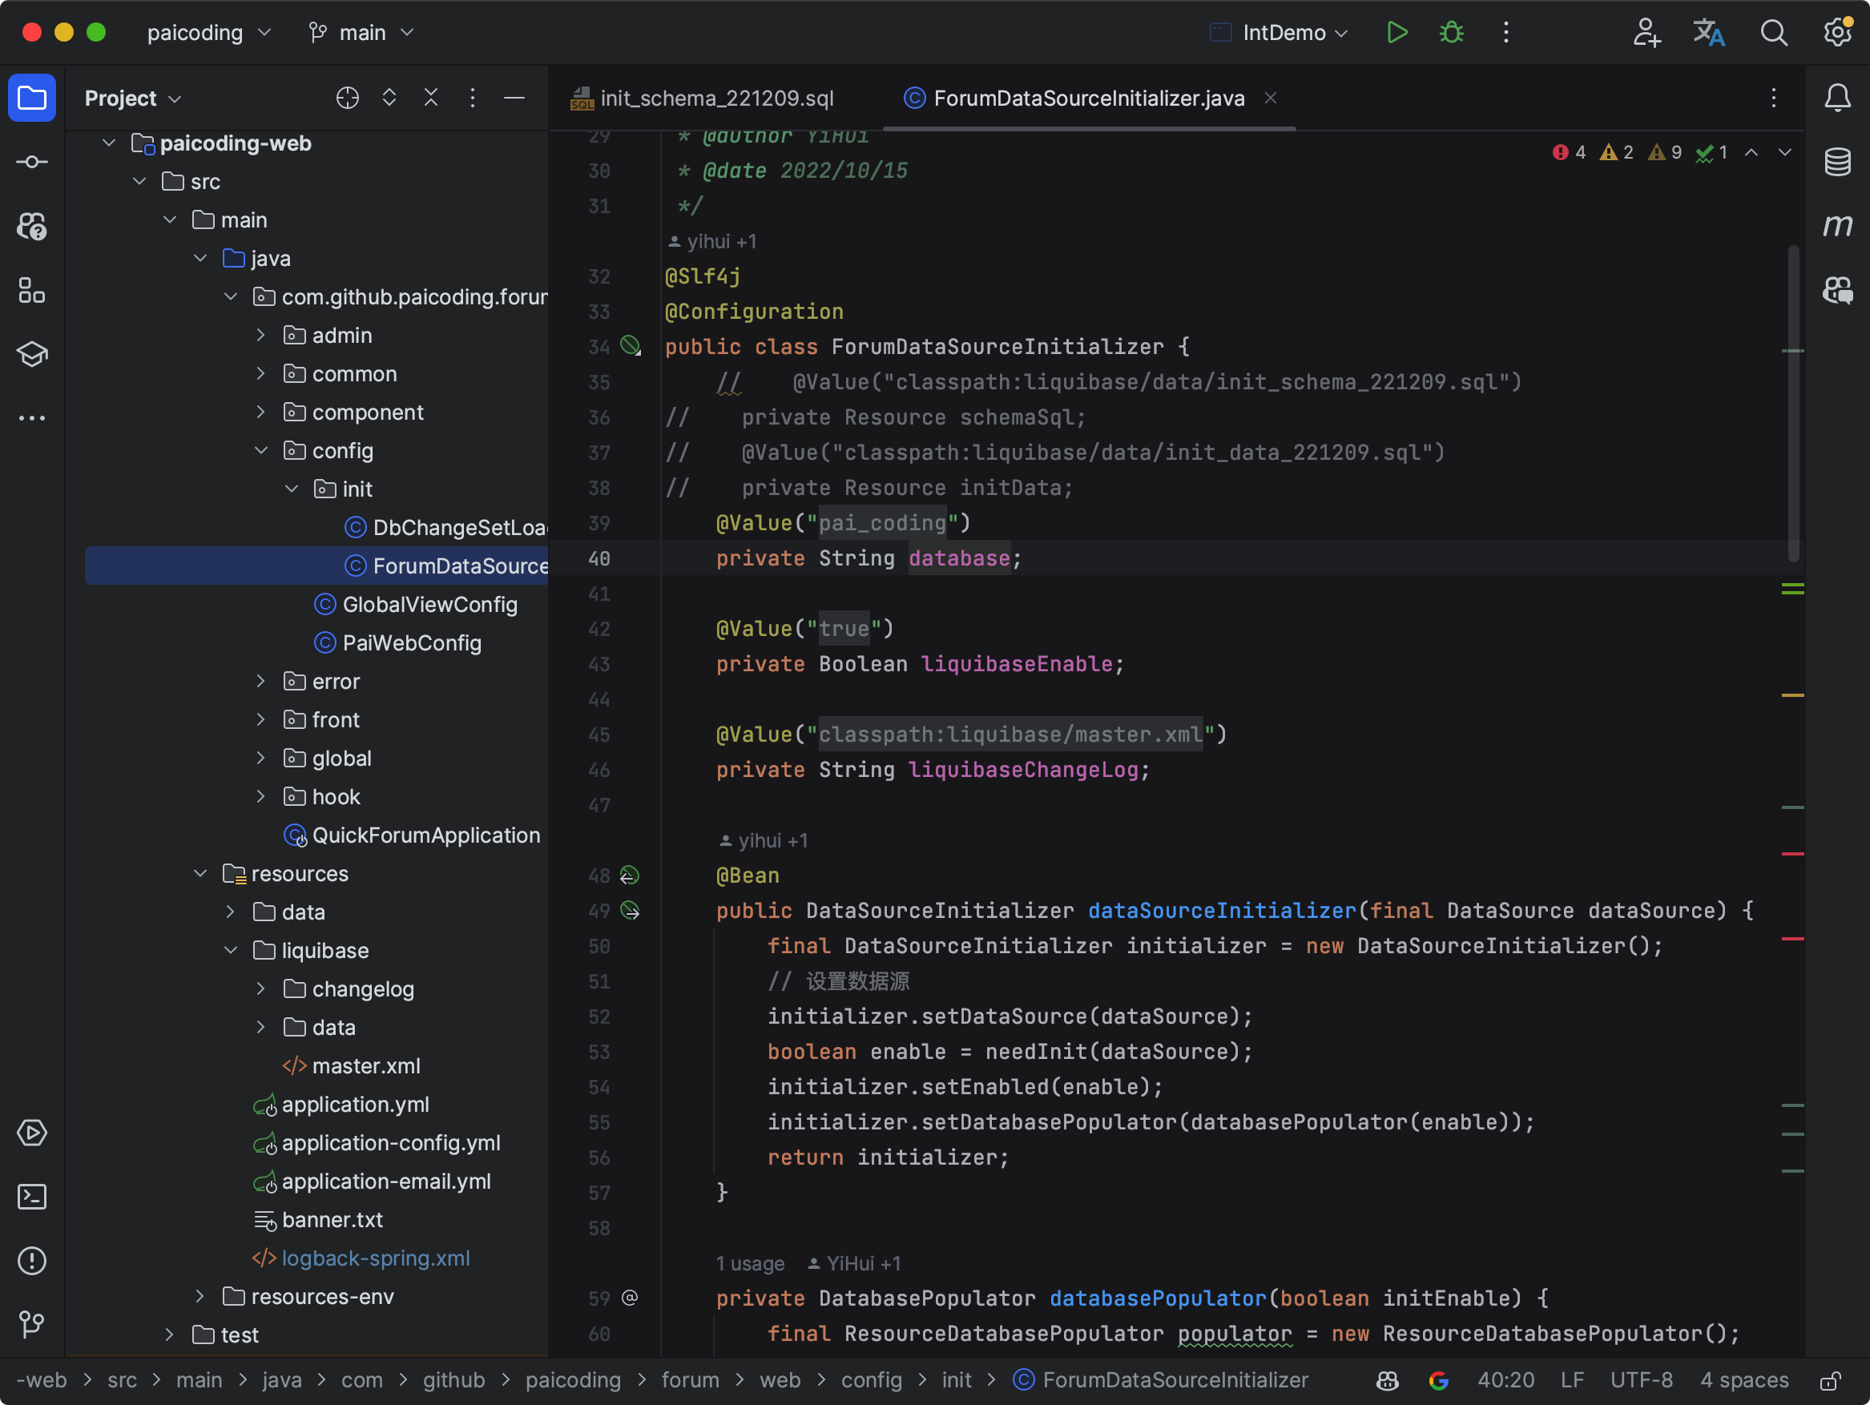
Task: Open the Terminal tool window
Action: 32,1196
